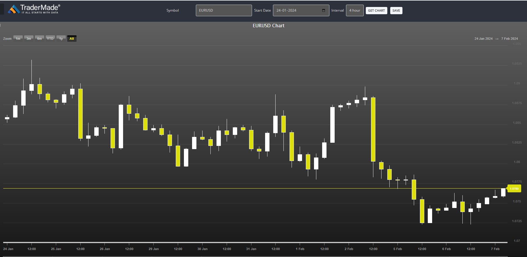This screenshot has height=257, width=527.
Task: Select the 3m zoom range
Action: tap(29, 39)
